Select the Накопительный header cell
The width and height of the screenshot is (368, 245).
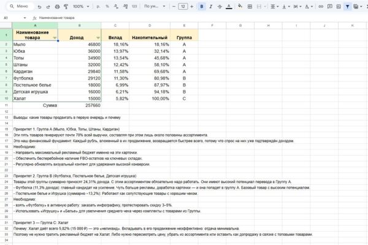[150, 35]
